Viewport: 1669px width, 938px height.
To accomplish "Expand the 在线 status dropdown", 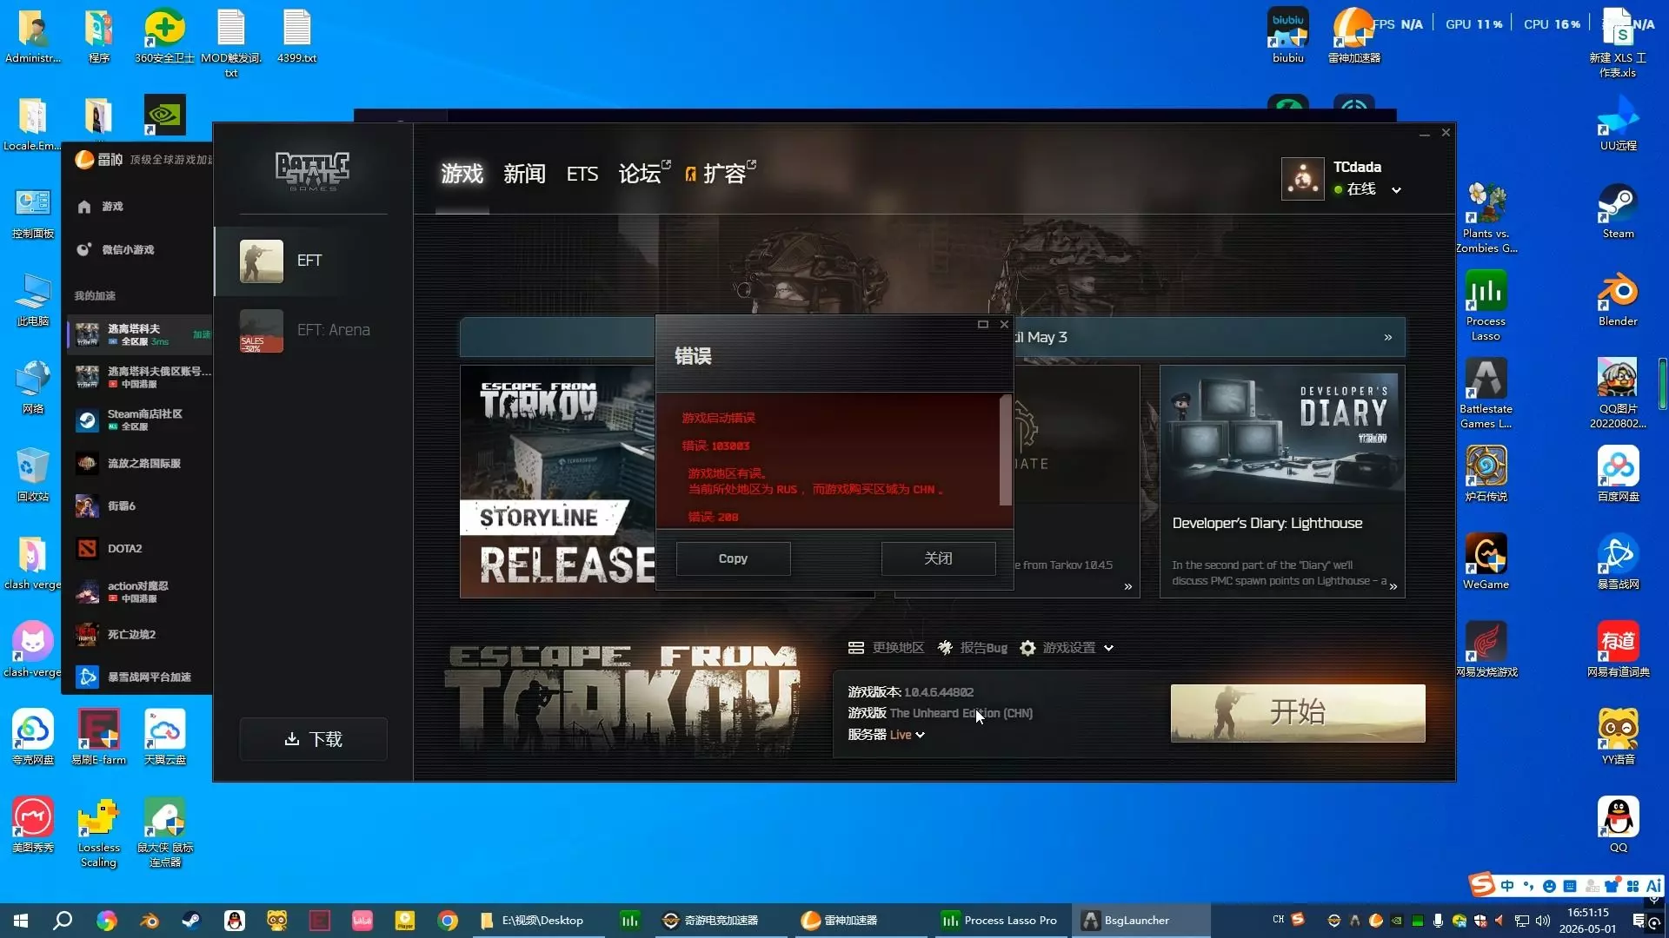I will [x=1396, y=190].
